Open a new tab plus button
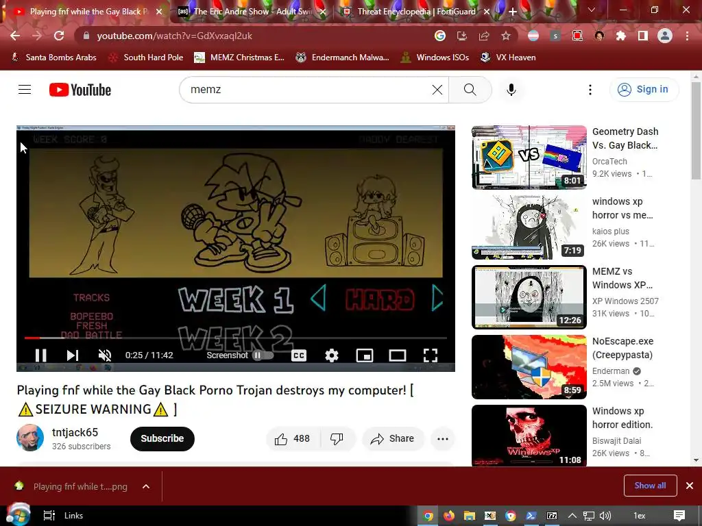 point(513,12)
